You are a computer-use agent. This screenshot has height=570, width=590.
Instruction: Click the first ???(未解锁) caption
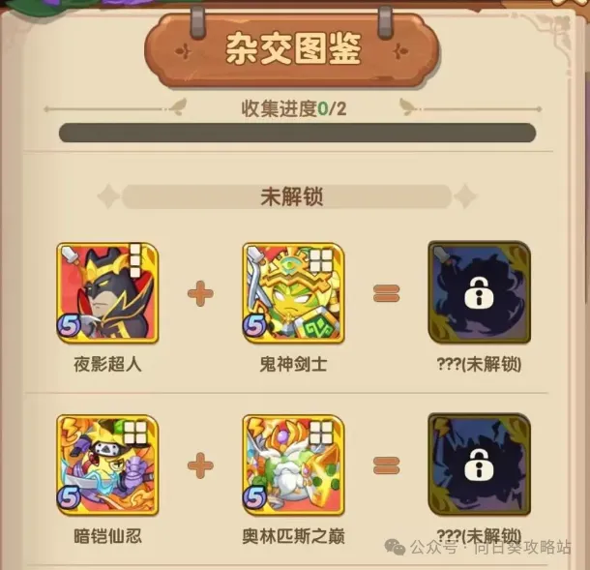(x=480, y=365)
